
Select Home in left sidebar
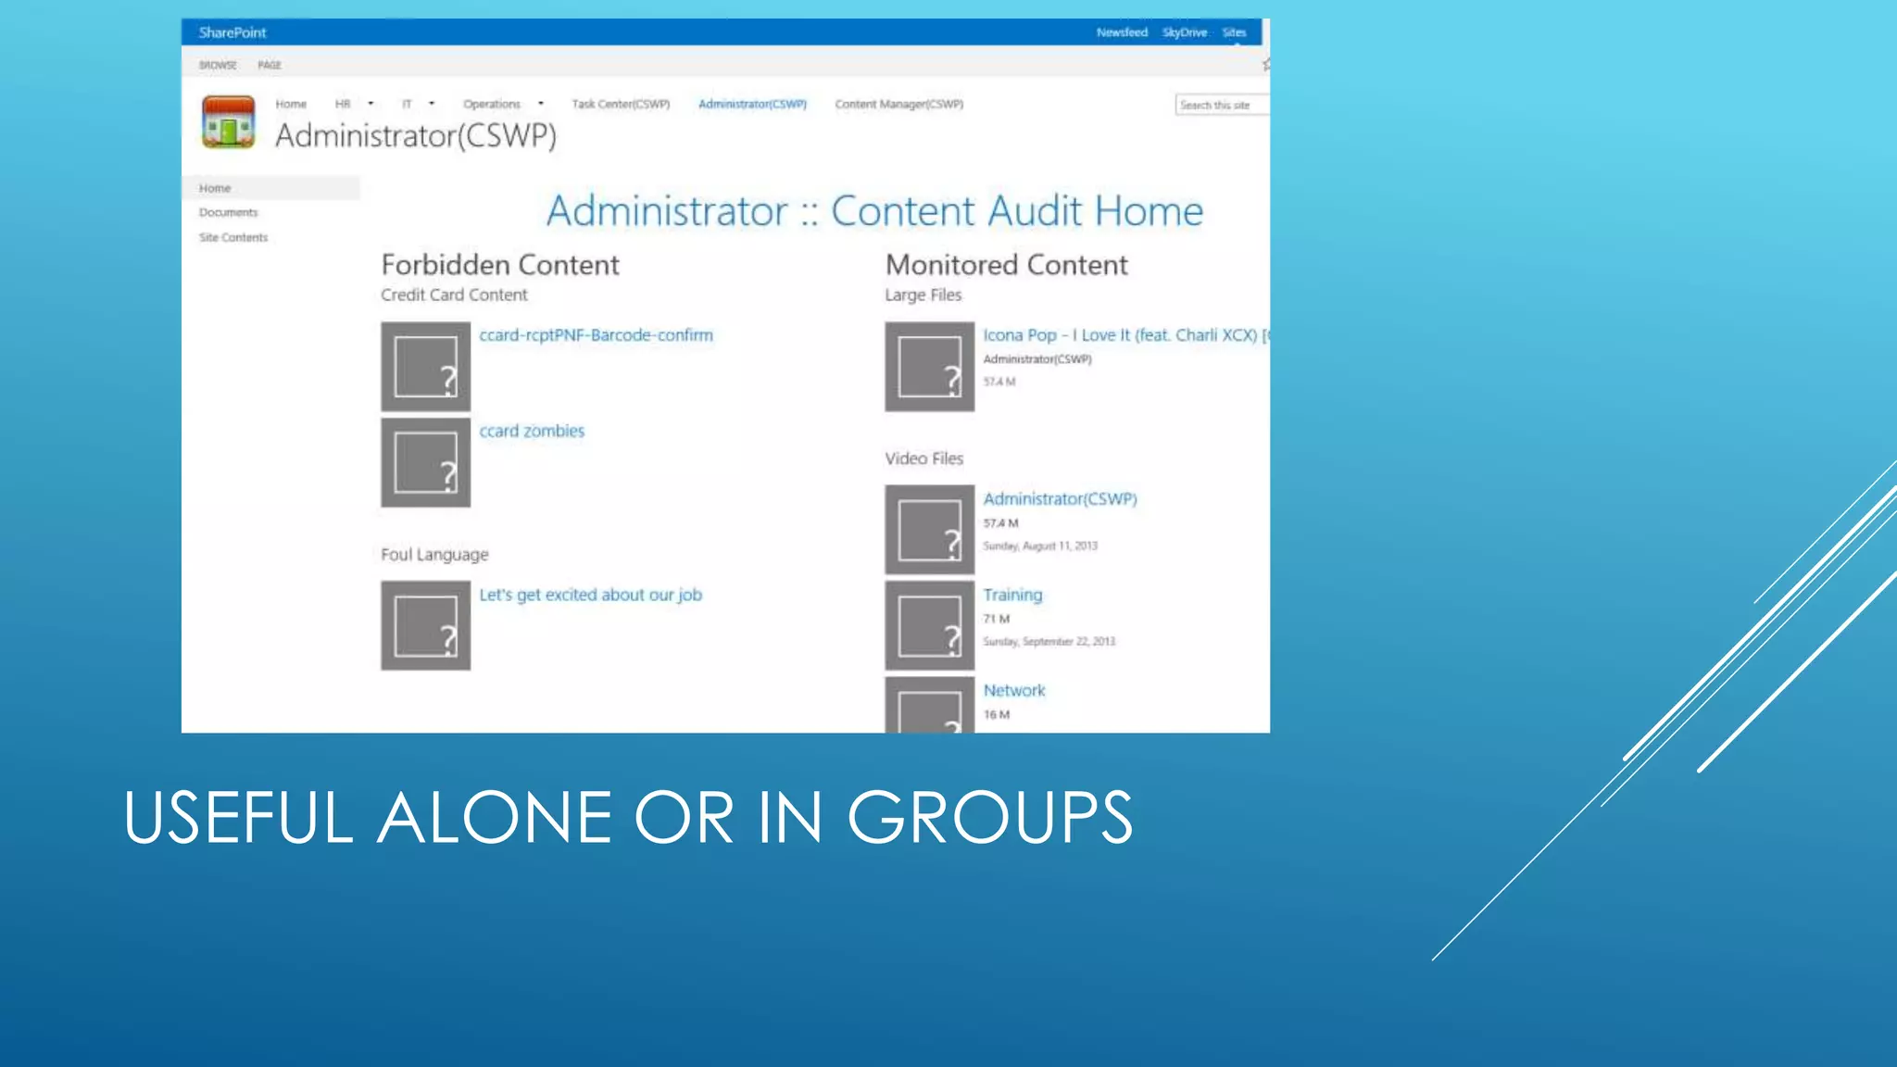[270, 188]
